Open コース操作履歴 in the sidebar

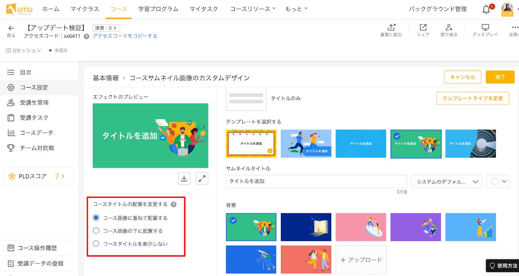click(39, 248)
